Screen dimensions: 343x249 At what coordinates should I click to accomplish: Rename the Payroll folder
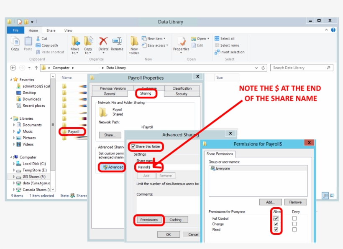point(118,43)
